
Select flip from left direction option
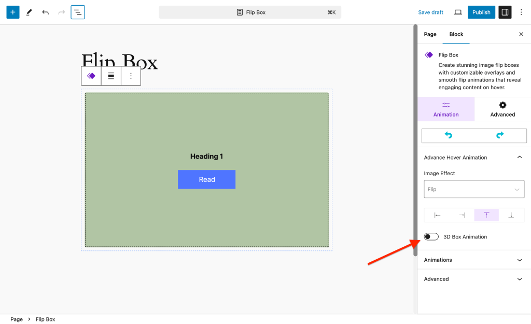pyautogui.click(x=437, y=215)
